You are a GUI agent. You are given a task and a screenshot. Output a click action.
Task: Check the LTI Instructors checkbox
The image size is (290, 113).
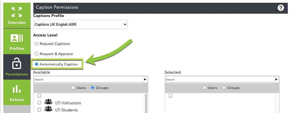click(39, 102)
